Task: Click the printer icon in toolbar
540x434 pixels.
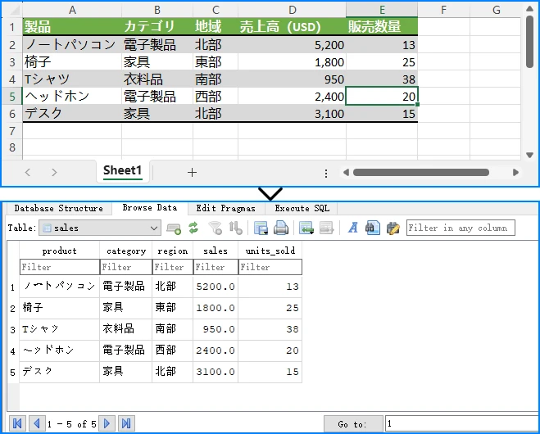Action: pyautogui.click(x=281, y=228)
